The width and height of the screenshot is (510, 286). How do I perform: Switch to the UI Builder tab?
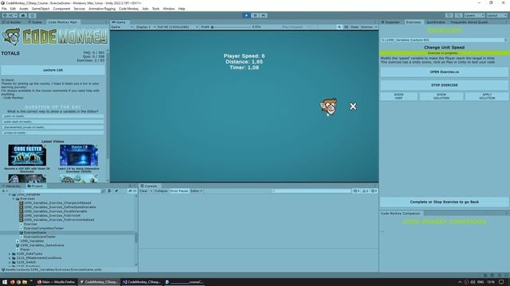pyautogui.click(x=13, y=22)
